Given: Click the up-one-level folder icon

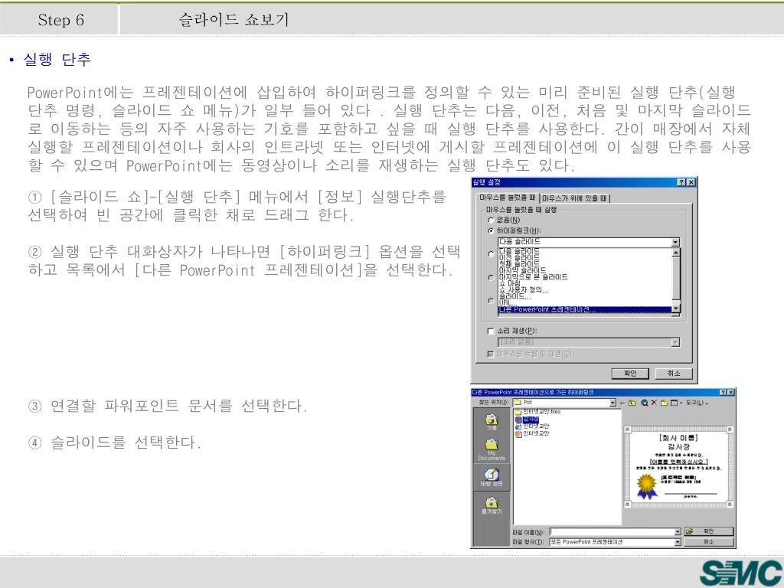Looking at the screenshot, I should click(x=632, y=403).
